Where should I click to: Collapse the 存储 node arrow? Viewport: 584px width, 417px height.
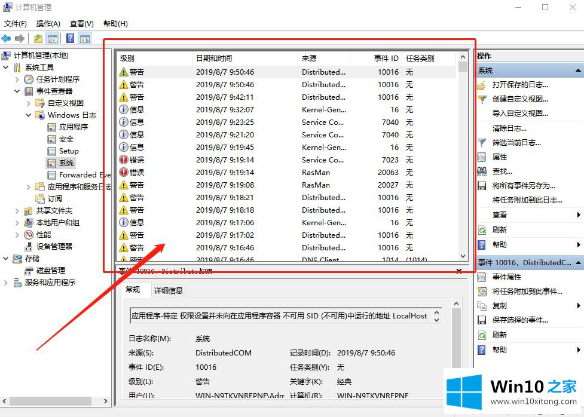(5, 259)
